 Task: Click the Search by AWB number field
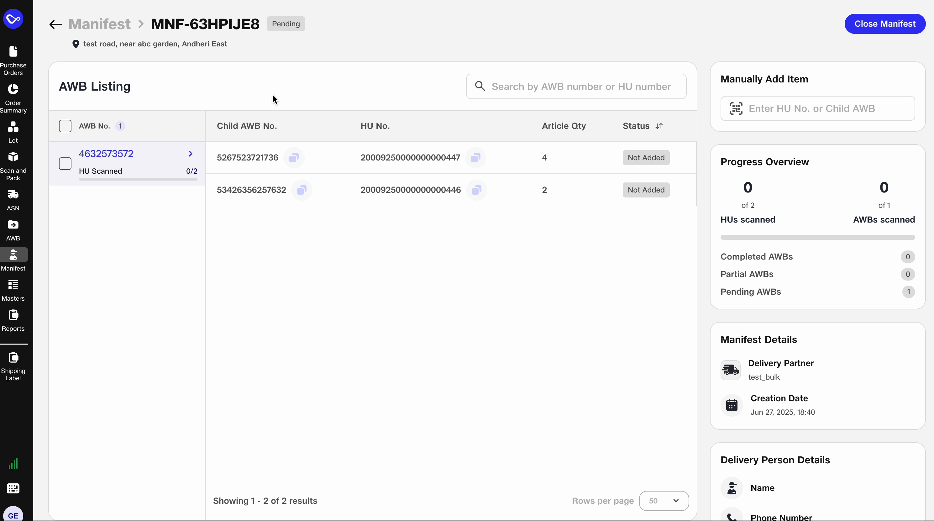click(576, 86)
